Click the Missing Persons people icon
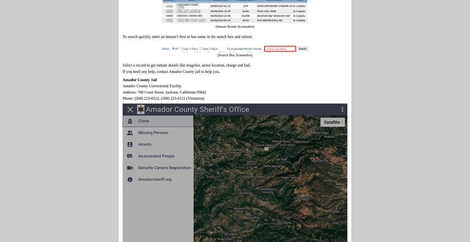Image resolution: width=470 pixels, height=242 pixels. point(130,133)
